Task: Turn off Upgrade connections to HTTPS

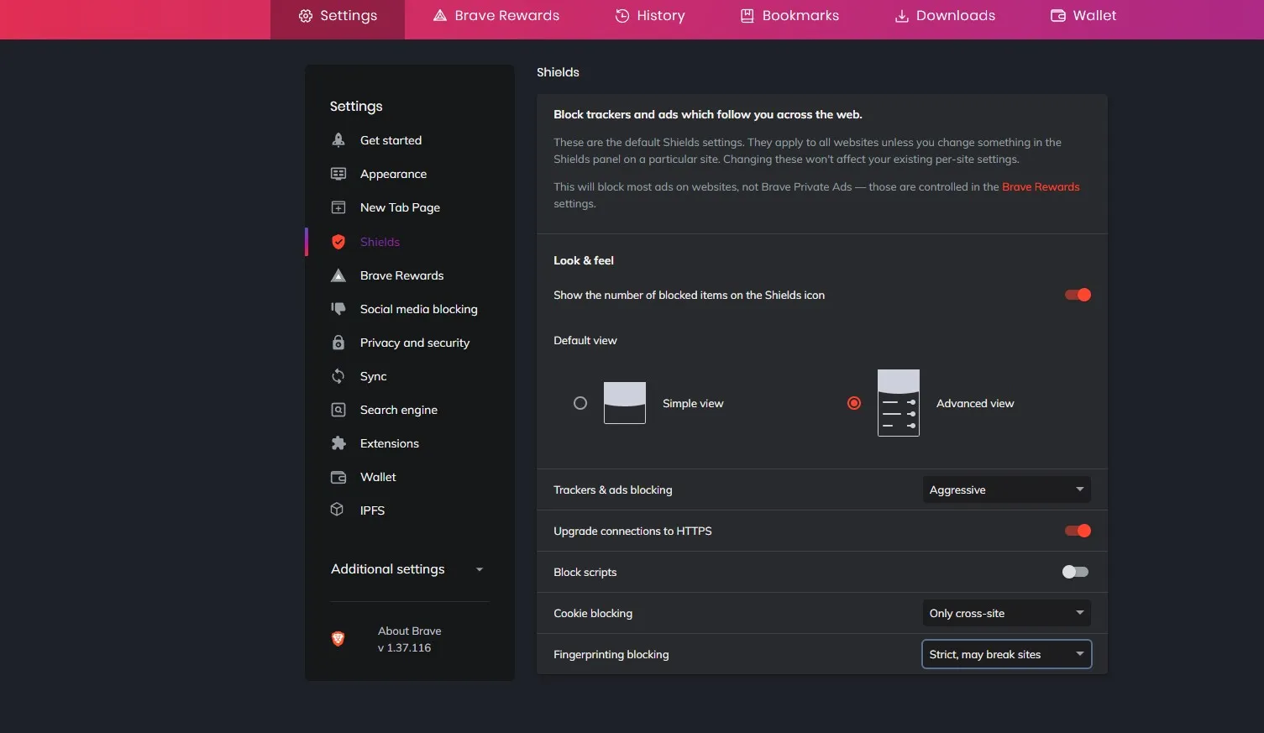Action: coord(1078,530)
